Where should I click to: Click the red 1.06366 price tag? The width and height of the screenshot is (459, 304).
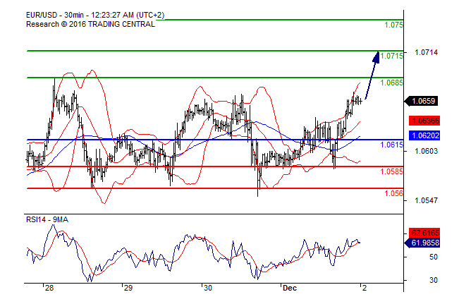pyautogui.click(x=424, y=121)
